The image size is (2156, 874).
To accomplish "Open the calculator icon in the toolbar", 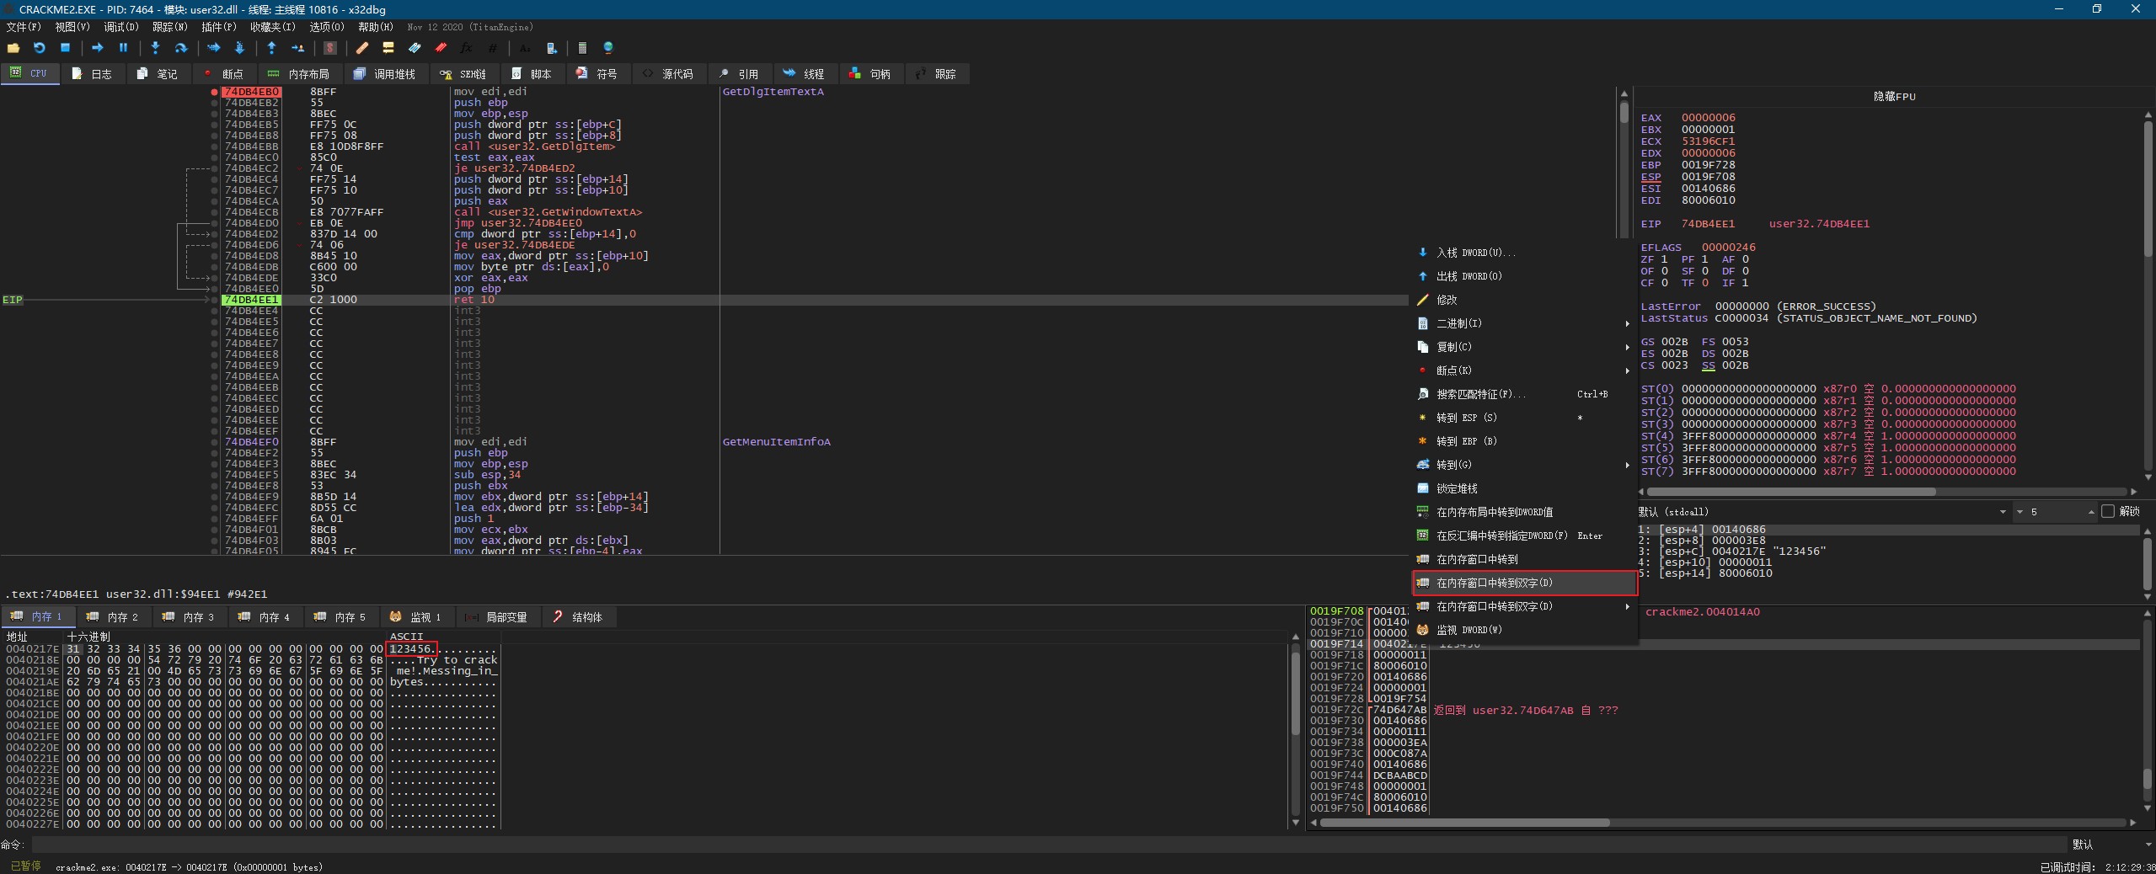I will [582, 48].
